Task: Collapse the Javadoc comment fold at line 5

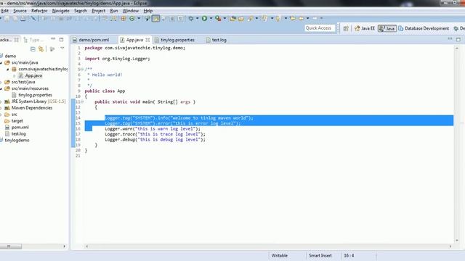Action: click(x=82, y=70)
